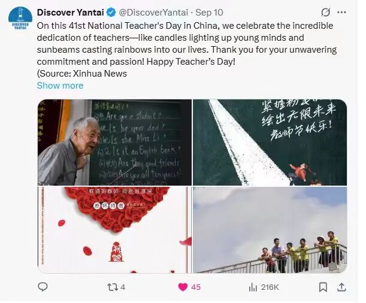Image resolution: width=366 pixels, height=303 pixels.
Task: Click the repost arrows icon
Action: click(112, 287)
